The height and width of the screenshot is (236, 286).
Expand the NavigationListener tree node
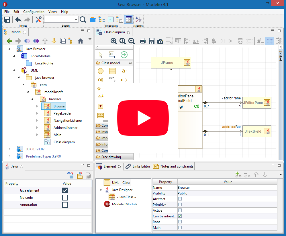tap(37, 121)
